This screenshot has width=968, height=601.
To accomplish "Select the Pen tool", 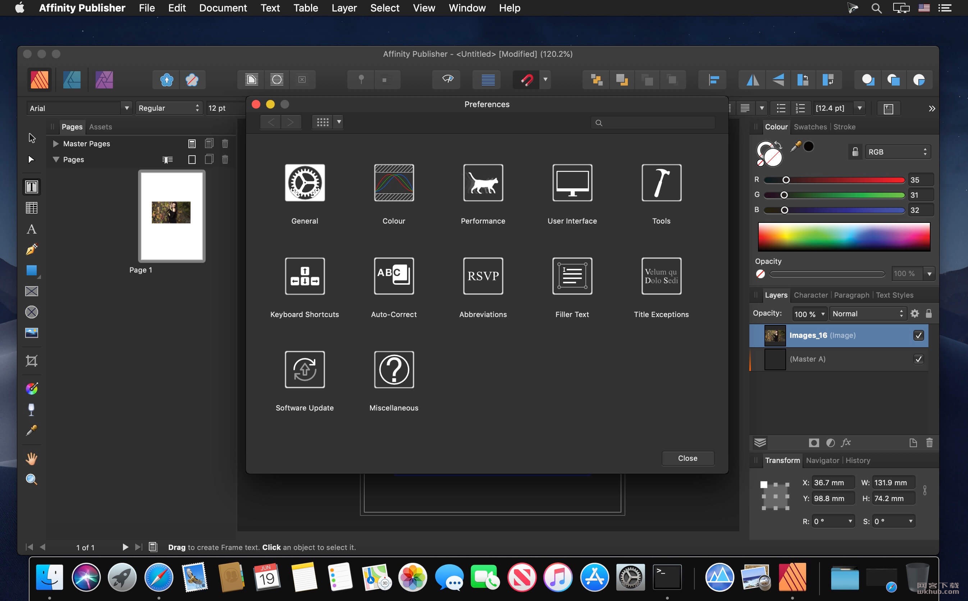I will 31,249.
